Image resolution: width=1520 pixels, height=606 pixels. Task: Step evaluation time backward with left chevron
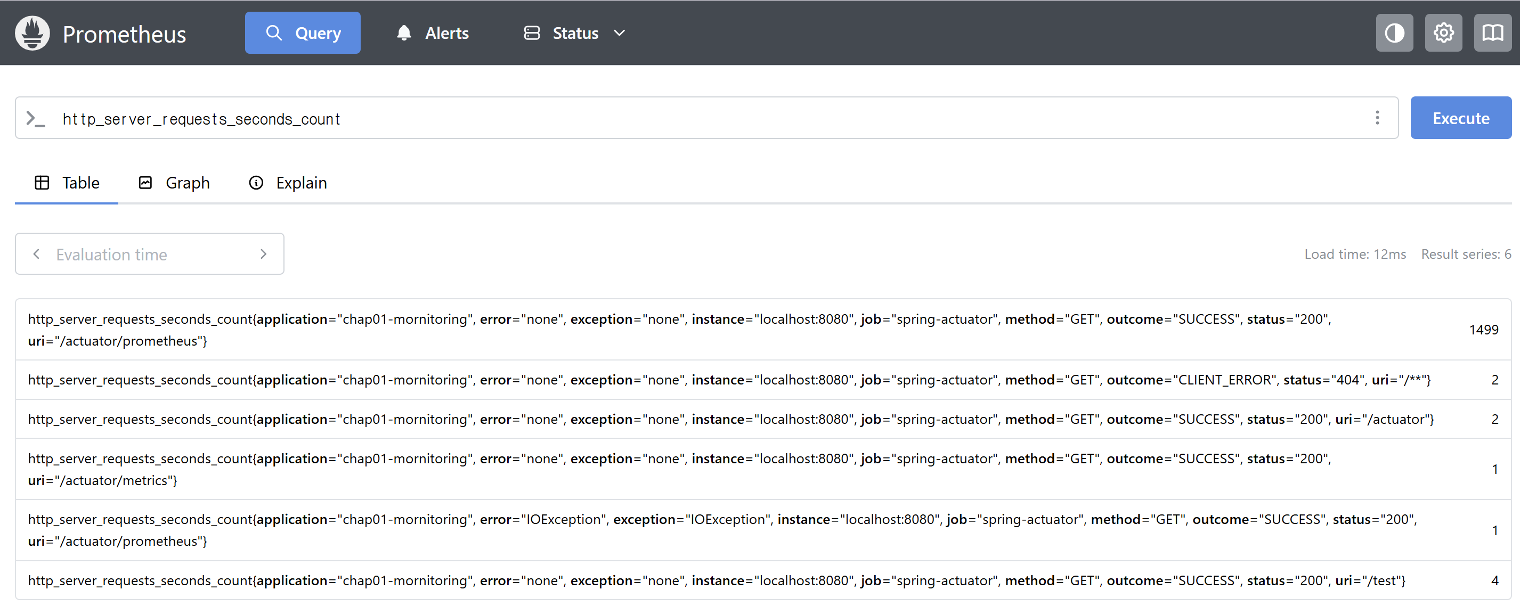[x=37, y=254]
